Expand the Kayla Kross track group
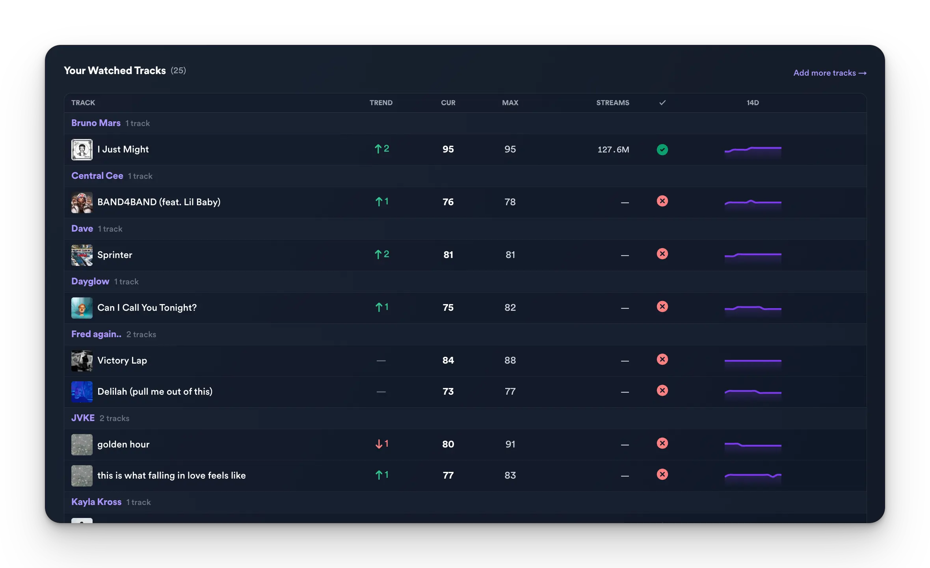Screen dimensions: 930x568 (x=96, y=502)
